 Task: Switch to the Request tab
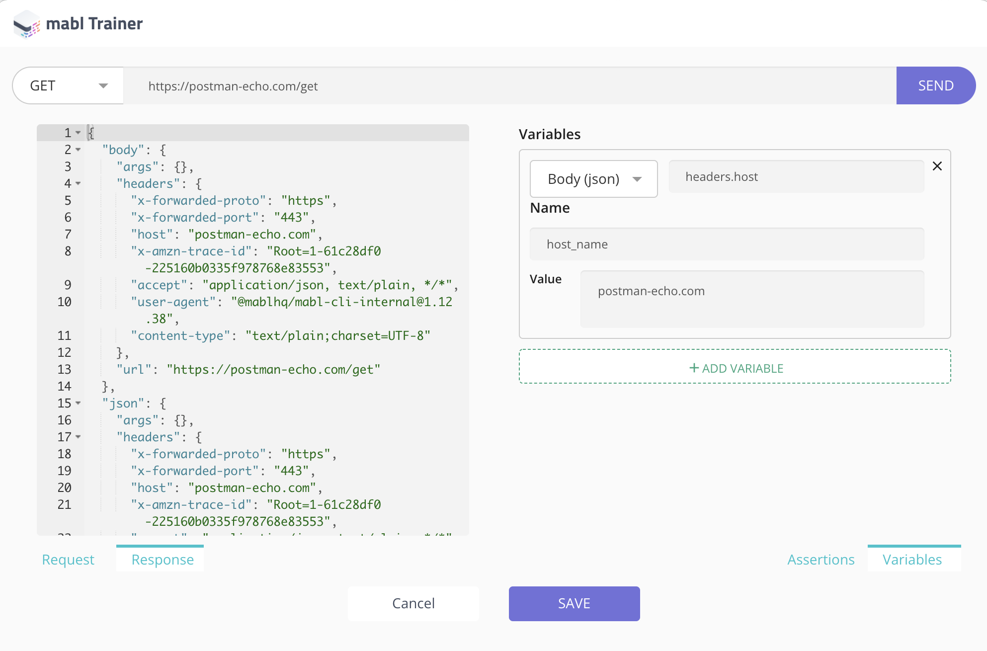tap(68, 560)
